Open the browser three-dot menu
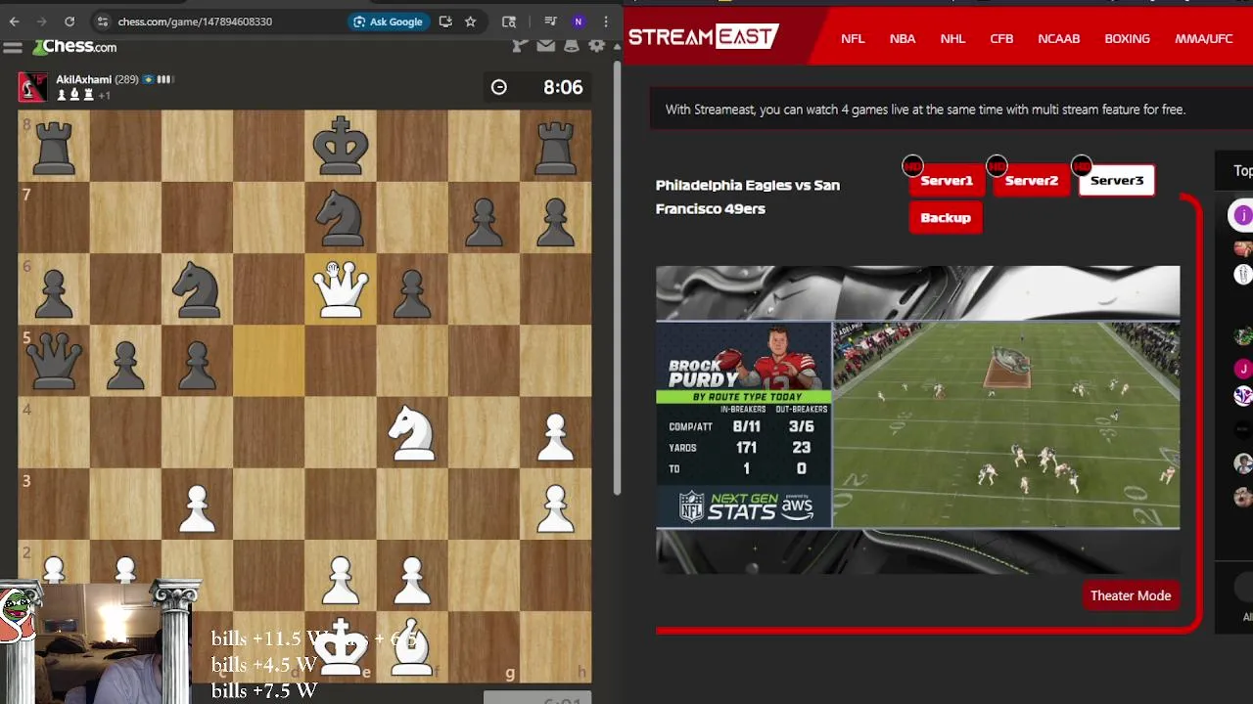The width and height of the screenshot is (1253, 704). point(606,22)
